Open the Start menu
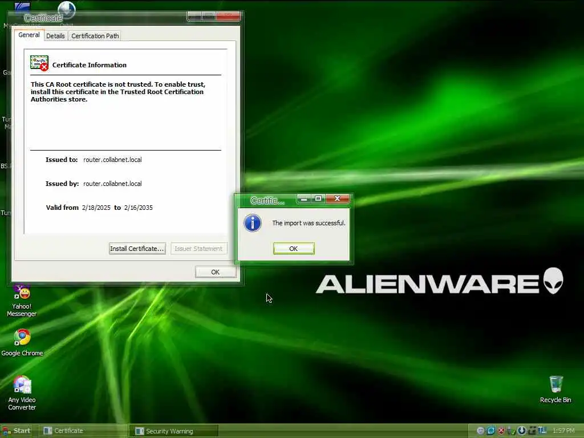This screenshot has height=438, width=584. (17, 431)
